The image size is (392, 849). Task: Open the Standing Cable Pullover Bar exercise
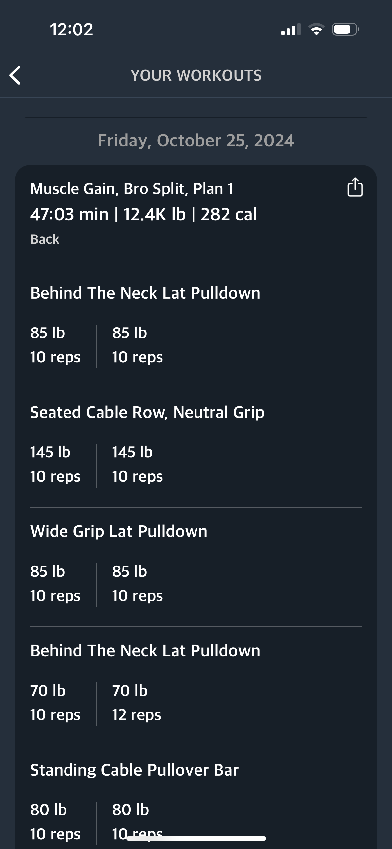[x=134, y=770]
